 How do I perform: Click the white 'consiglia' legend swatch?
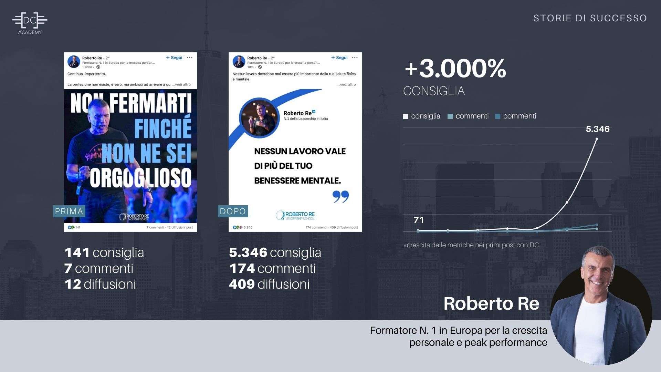[406, 116]
